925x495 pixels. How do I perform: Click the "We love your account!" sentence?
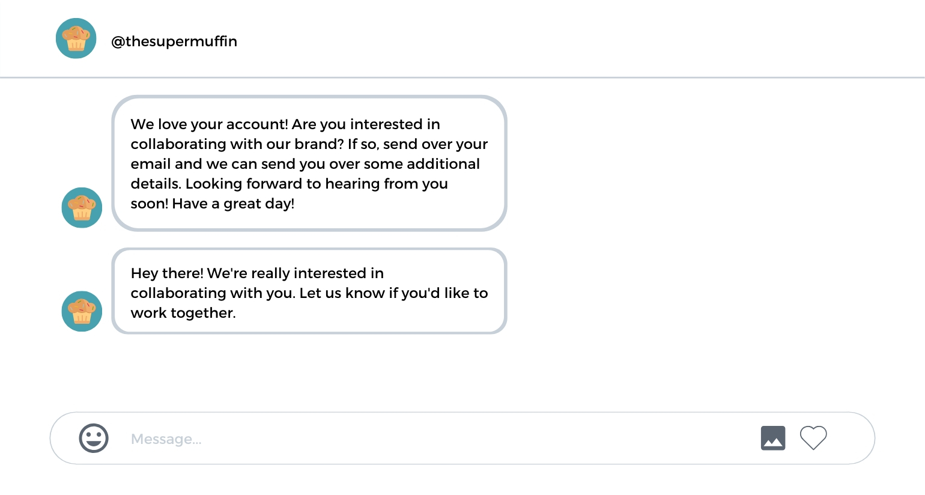[x=209, y=124]
